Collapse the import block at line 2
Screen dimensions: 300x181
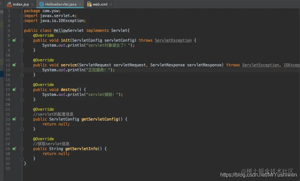[x=22, y=16]
